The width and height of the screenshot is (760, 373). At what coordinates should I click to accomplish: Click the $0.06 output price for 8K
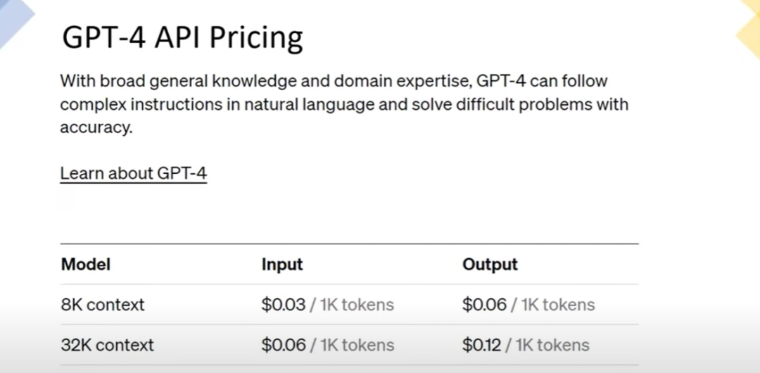pyautogui.click(x=484, y=305)
